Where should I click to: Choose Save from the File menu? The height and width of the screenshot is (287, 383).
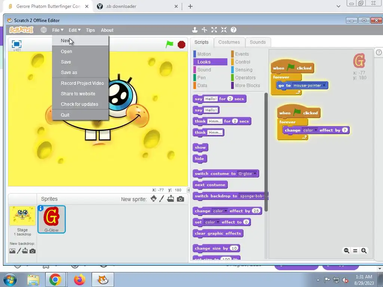click(80, 62)
